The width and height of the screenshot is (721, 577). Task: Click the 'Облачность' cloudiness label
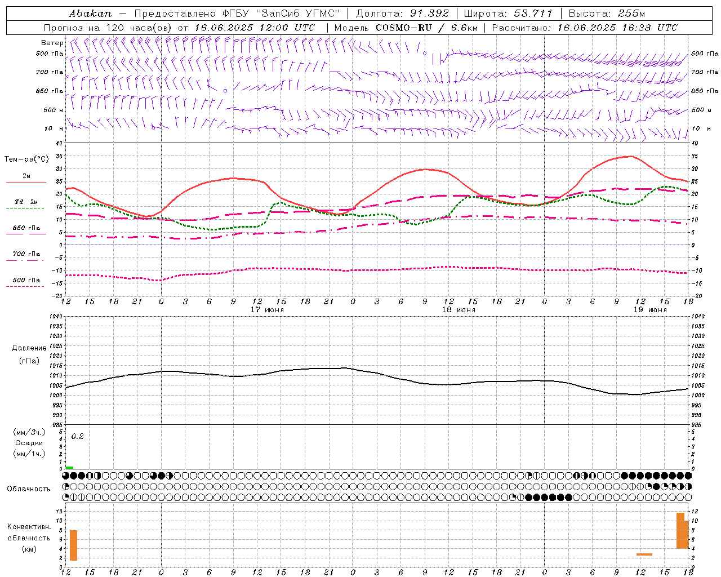(x=28, y=489)
